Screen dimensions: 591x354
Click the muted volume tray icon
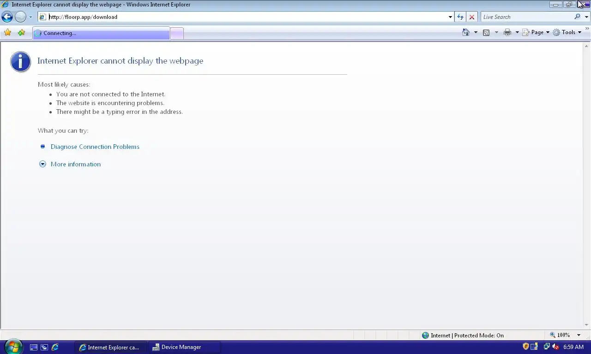coord(556,347)
